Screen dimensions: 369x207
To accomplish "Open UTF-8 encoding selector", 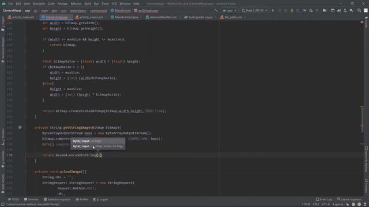I will [x=326, y=205].
